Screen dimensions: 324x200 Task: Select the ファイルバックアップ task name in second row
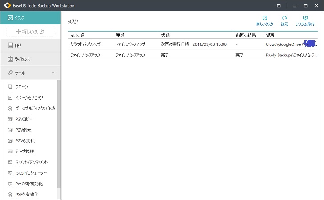tap(85, 55)
